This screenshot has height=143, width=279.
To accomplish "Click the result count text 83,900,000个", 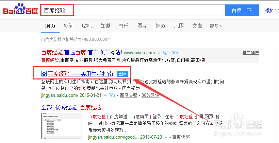I will click(x=99, y=39).
